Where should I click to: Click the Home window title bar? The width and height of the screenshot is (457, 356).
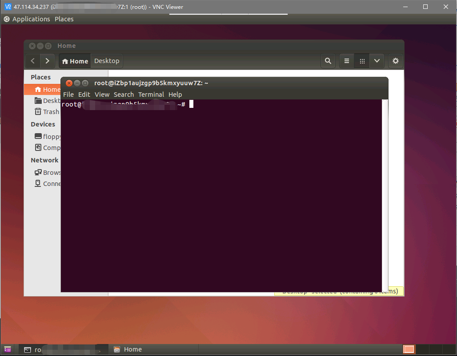pos(214,46)
